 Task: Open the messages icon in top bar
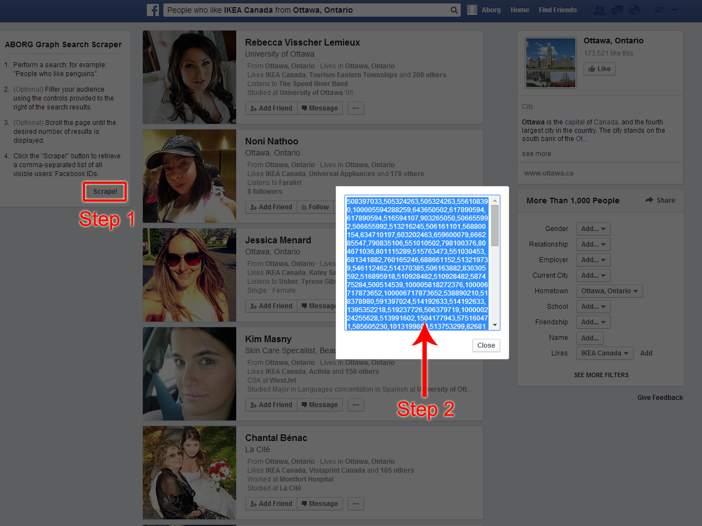(616, 10)
